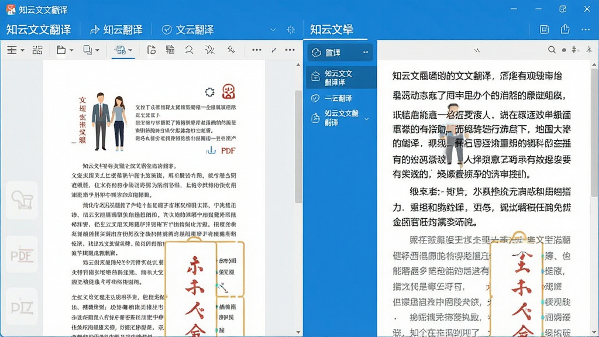This screenshot has height=337, width=599.
Task: Click the red PDF link on the document
Action: click(228, 150)
